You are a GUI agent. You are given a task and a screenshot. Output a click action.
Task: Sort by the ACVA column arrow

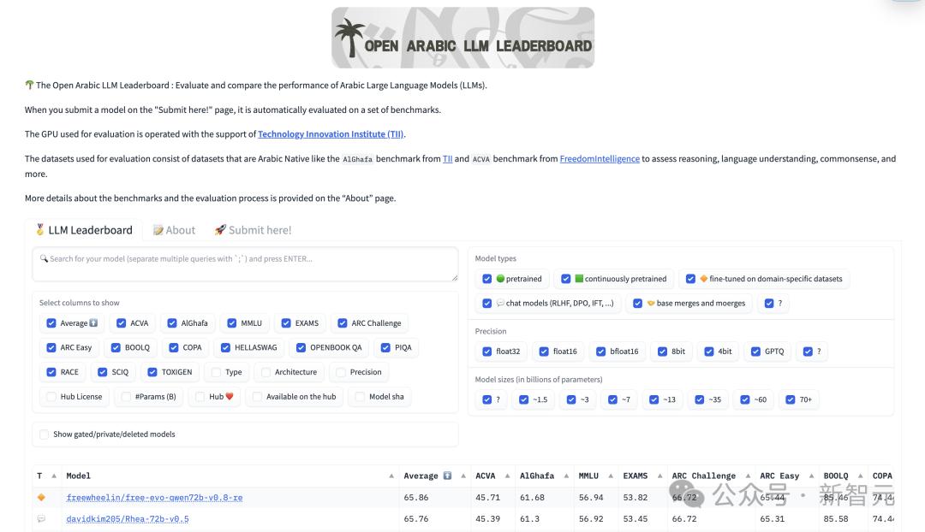coord(506,476)
